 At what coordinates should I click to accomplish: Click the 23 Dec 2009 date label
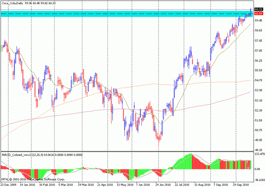click(x=8, y=185)
